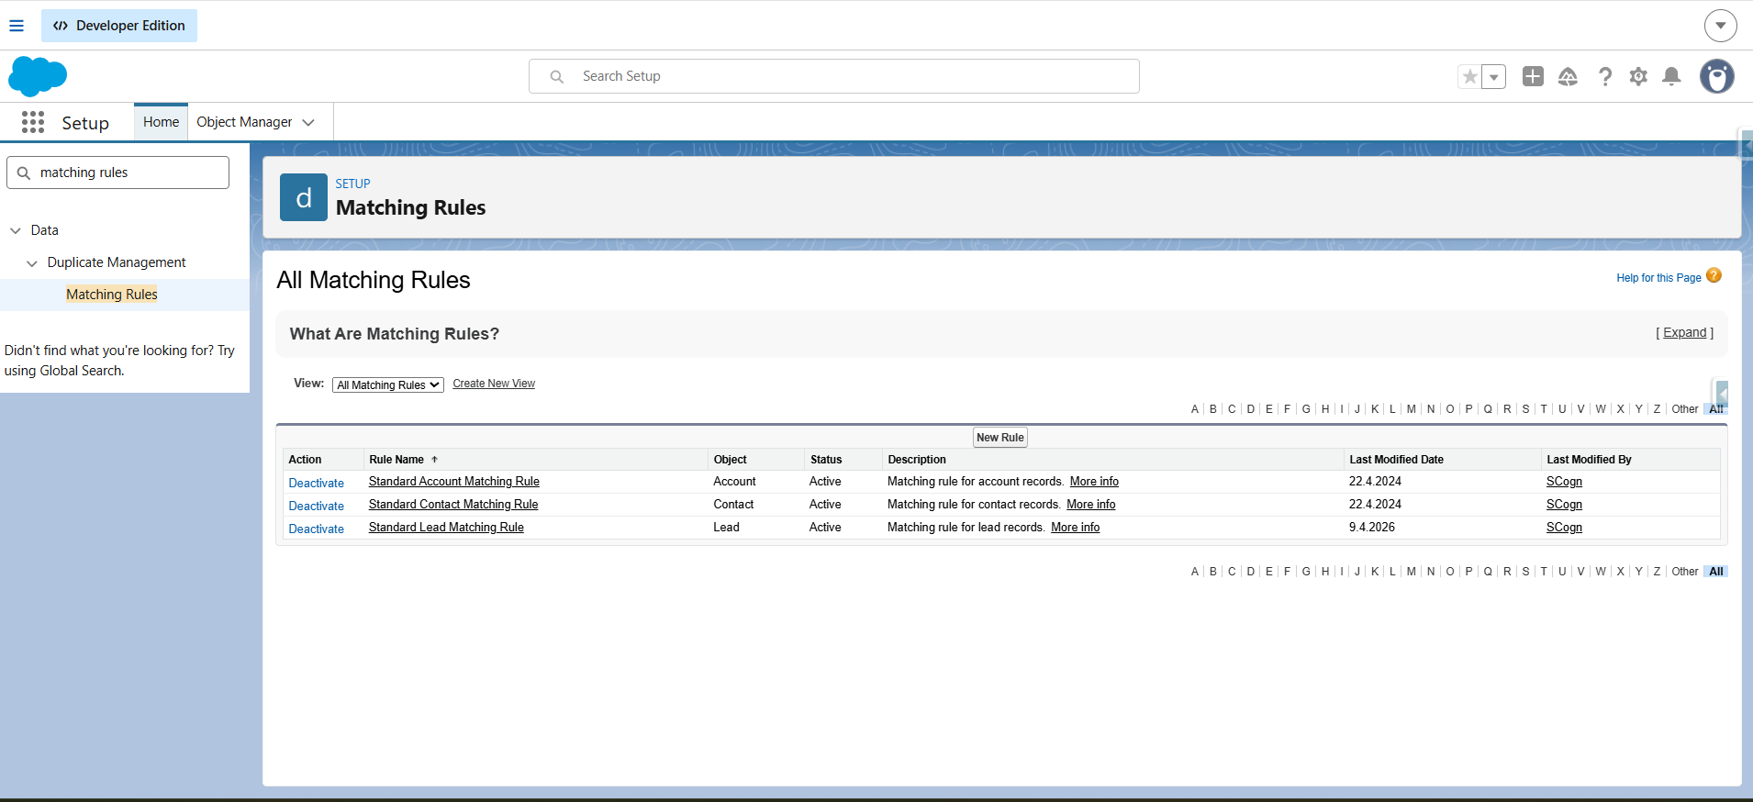The height and width of the screenshot is (802, 1753).
Task: Open the notifications bell
Action: 1671,77
